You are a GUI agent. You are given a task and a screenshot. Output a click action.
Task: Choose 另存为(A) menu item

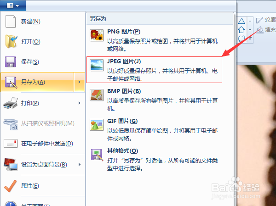[x=37, y=82]
